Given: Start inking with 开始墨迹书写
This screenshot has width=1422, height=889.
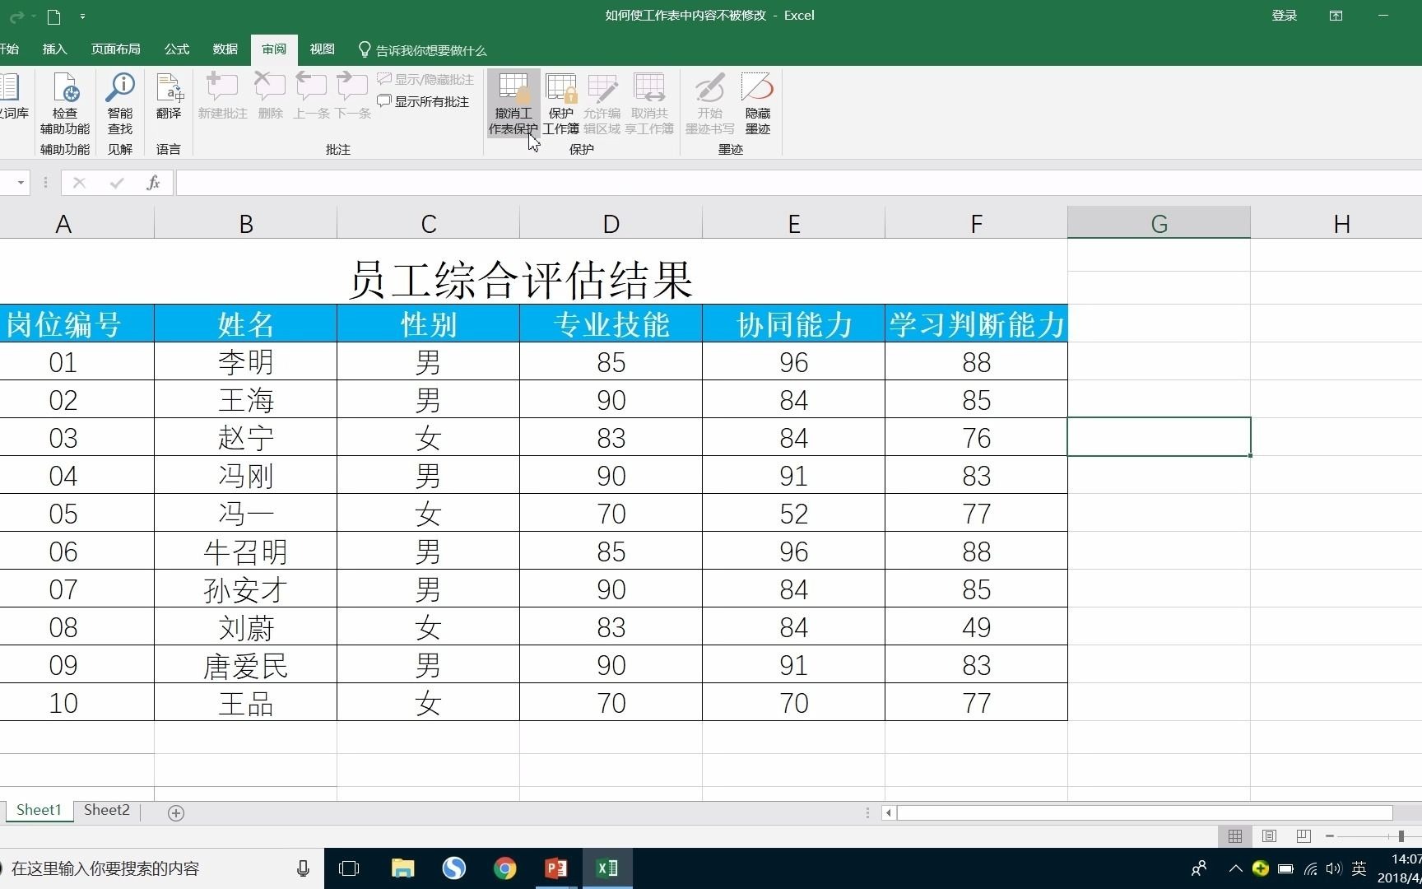Looking at the screenshot, I should [x=709, y=101].
